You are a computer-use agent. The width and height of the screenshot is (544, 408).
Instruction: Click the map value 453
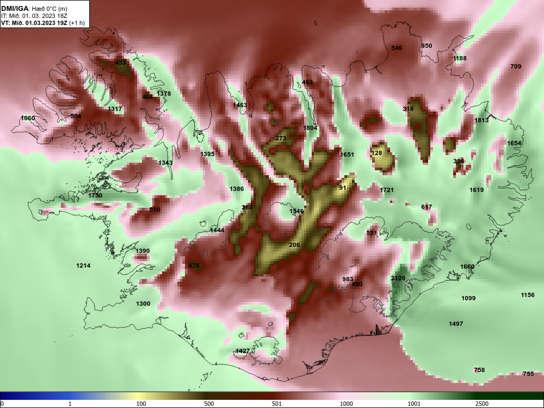[x=120, y=63]
